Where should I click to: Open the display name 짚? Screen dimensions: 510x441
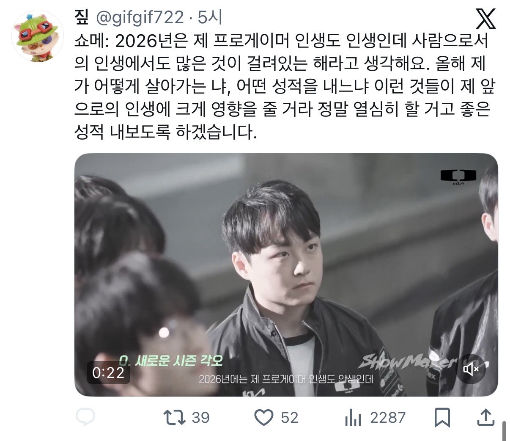point(82,17)
